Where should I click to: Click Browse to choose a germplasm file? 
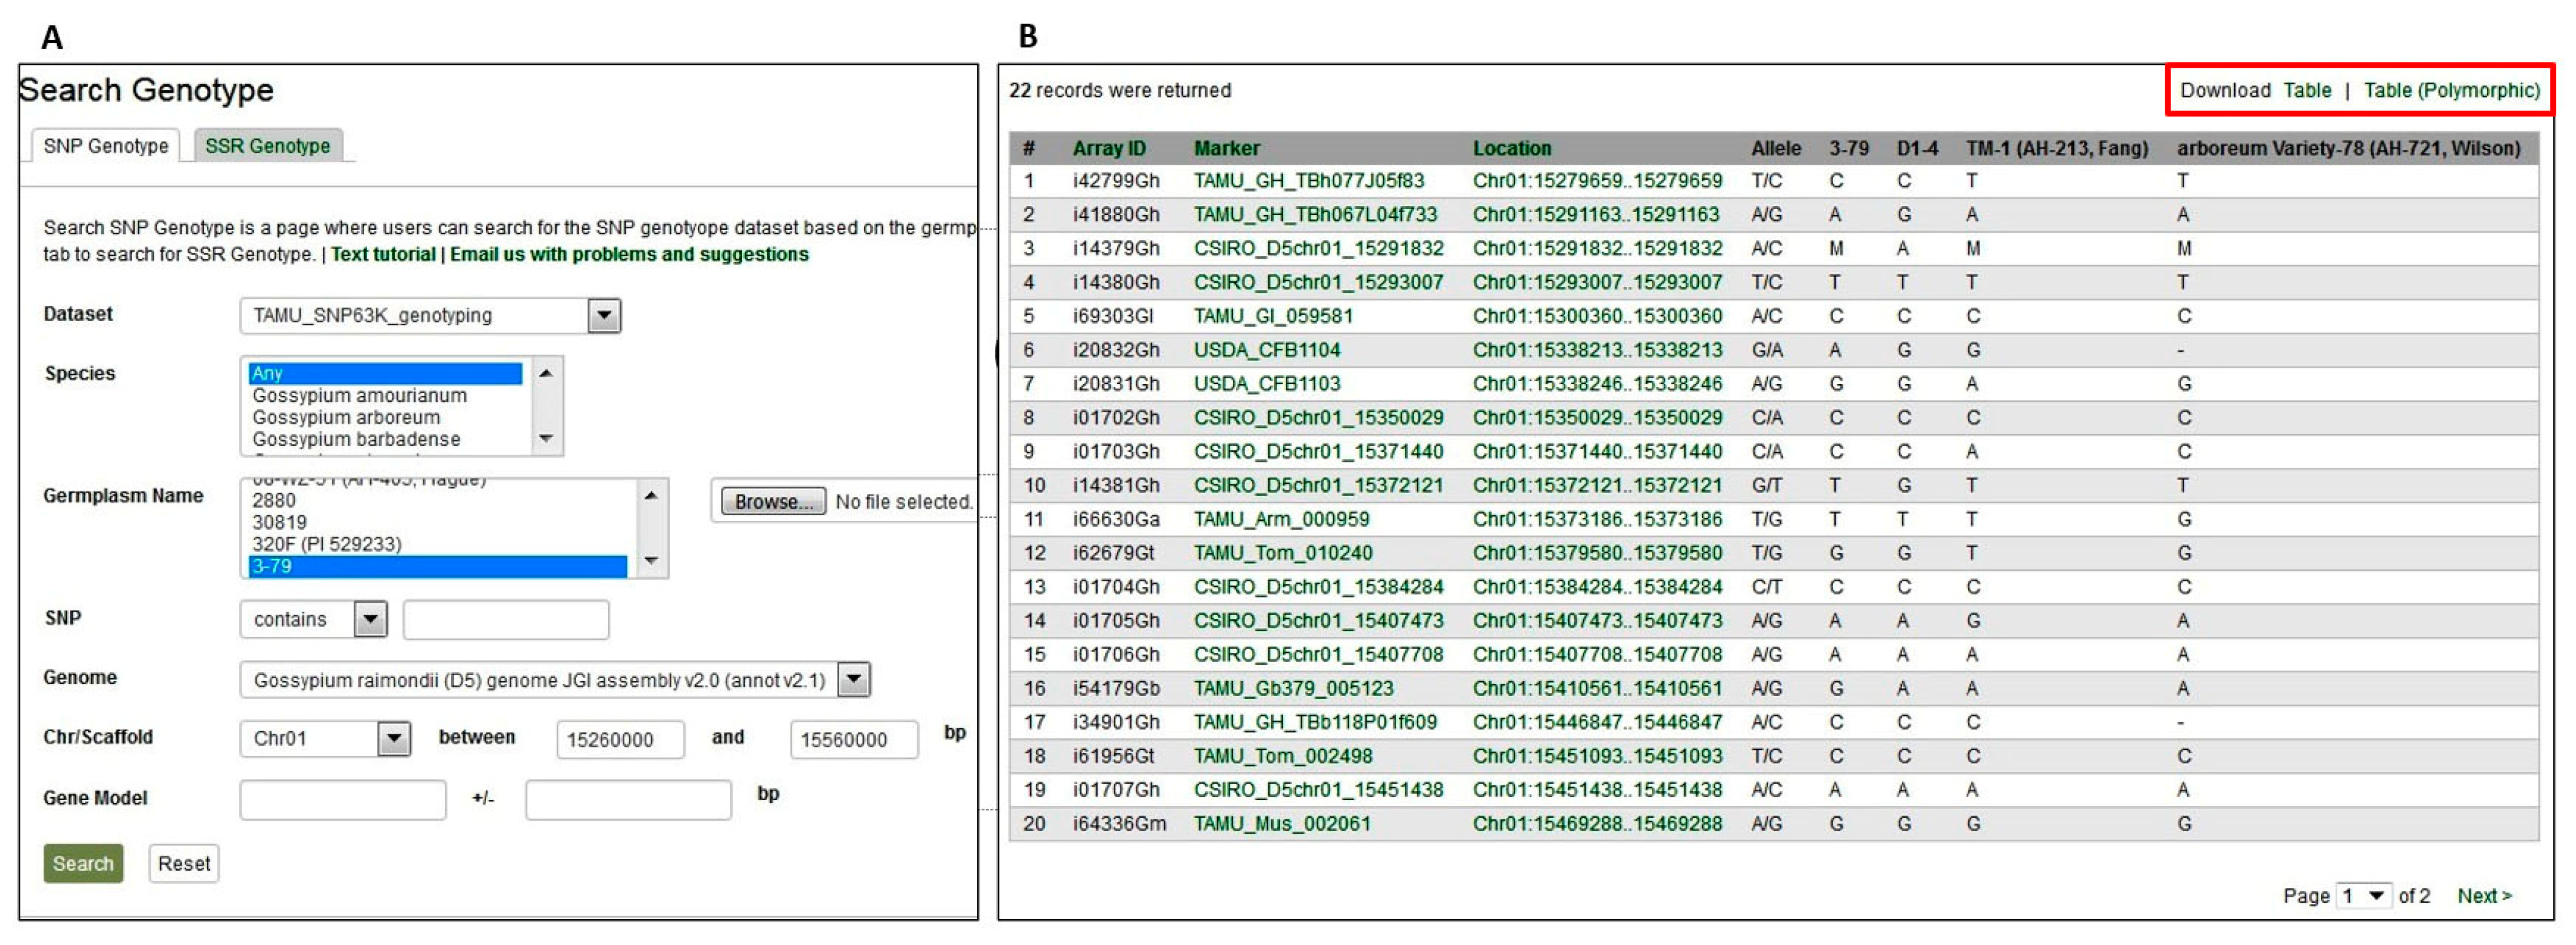tap(773, 502)
